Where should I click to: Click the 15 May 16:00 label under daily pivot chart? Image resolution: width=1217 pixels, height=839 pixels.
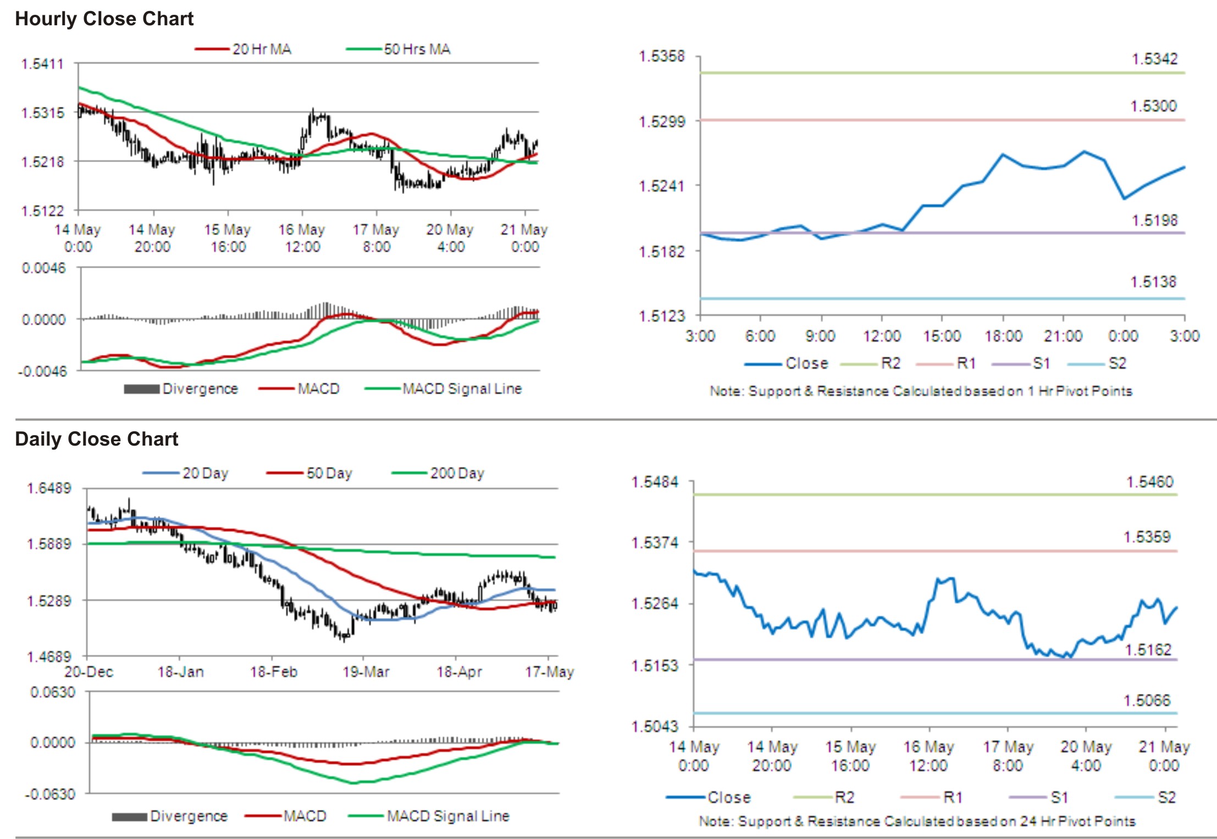pyautogui.click(x=850, y=756)
